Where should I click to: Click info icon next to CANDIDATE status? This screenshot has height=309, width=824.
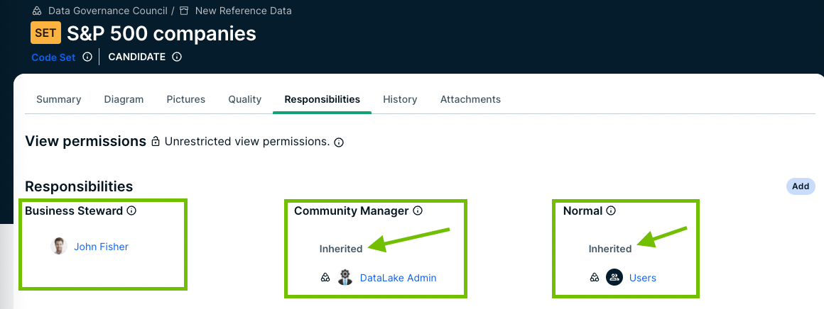point(177,57)
